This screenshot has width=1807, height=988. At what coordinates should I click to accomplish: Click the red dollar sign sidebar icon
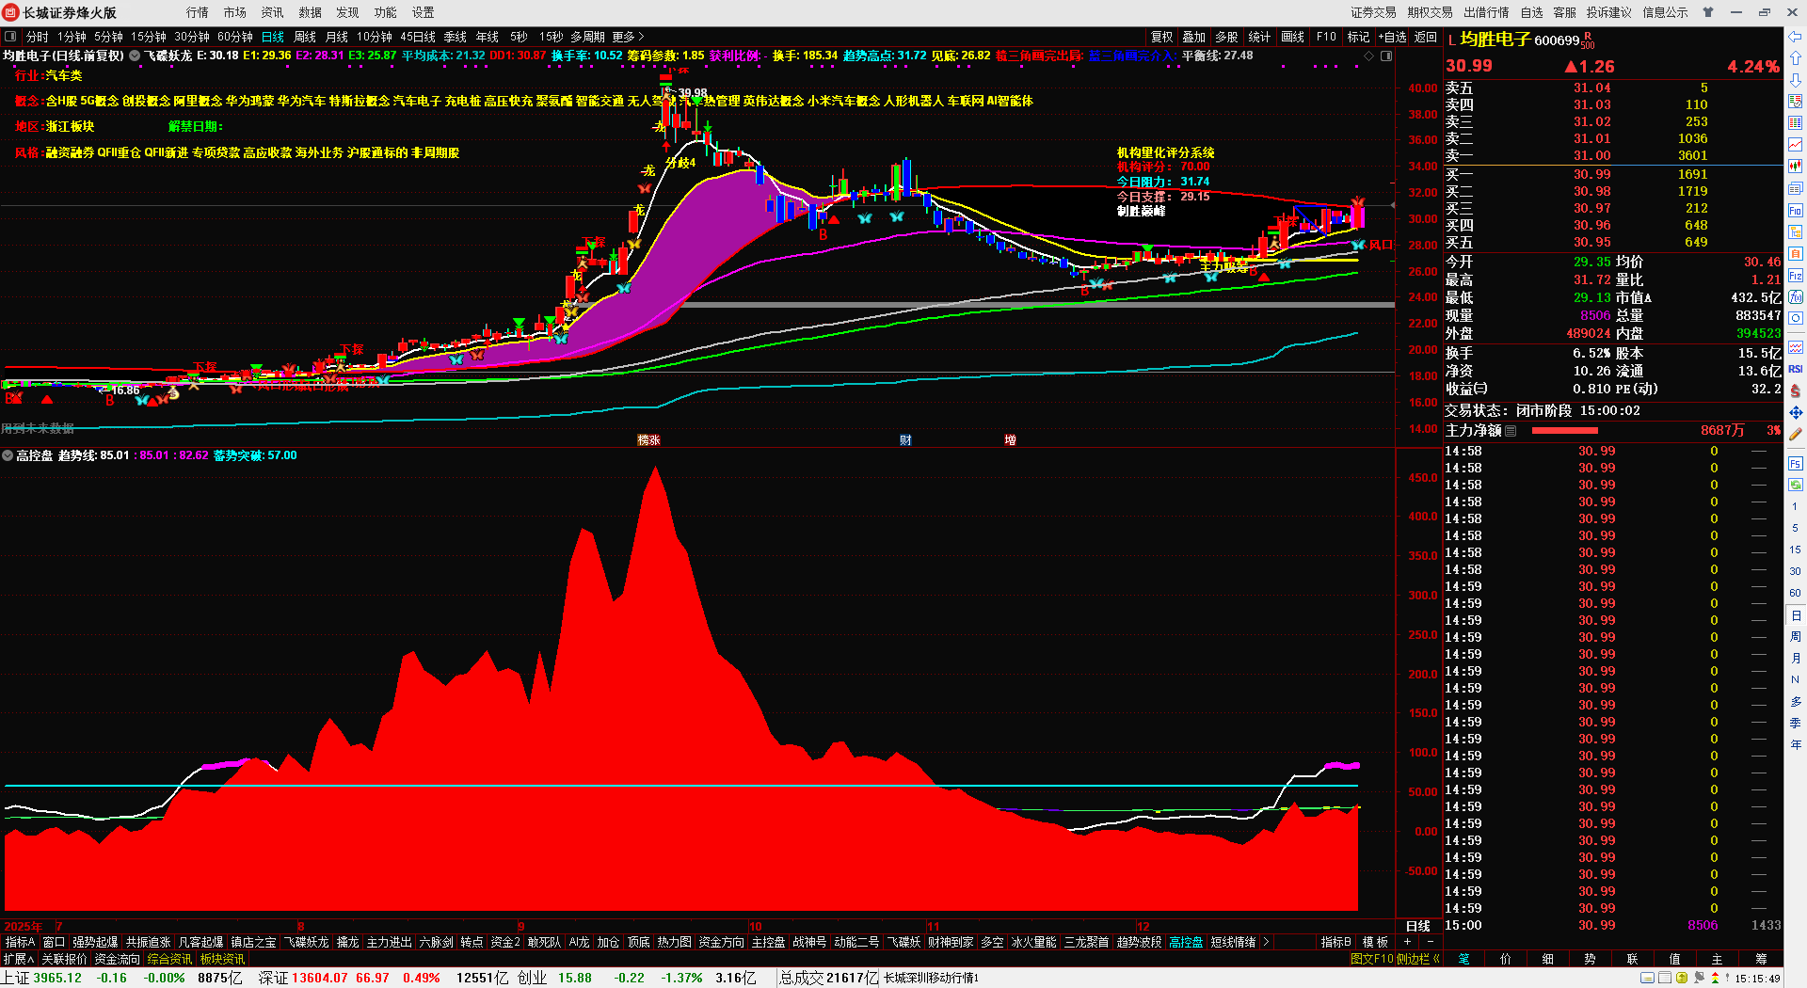(x=1796, y=390)
